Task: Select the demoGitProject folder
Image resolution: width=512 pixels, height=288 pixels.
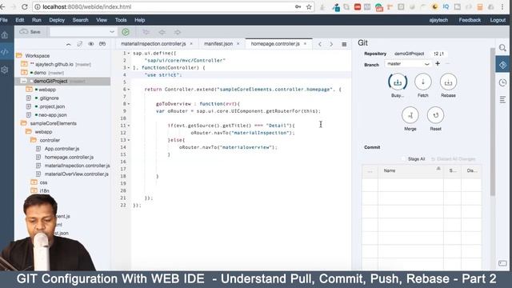Action: (62, 81)
